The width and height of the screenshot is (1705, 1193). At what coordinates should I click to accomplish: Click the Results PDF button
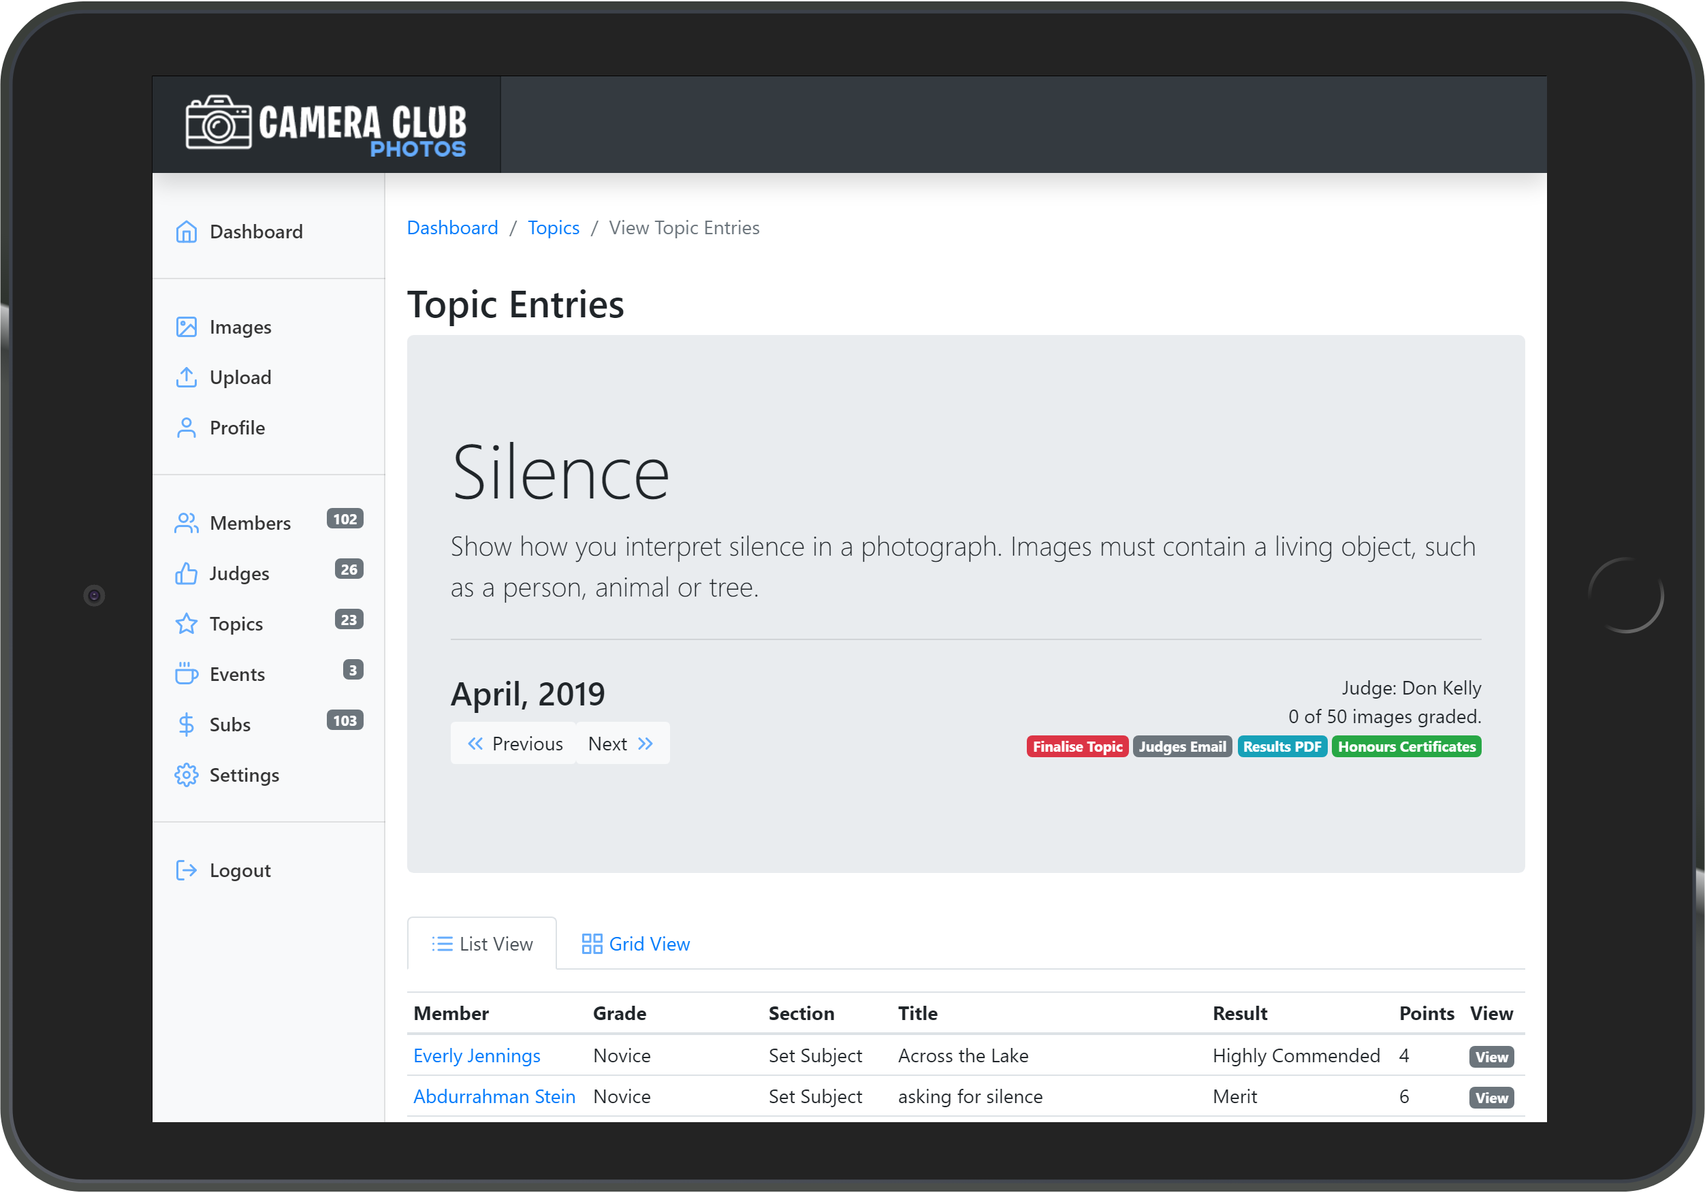click(1281, 746)
